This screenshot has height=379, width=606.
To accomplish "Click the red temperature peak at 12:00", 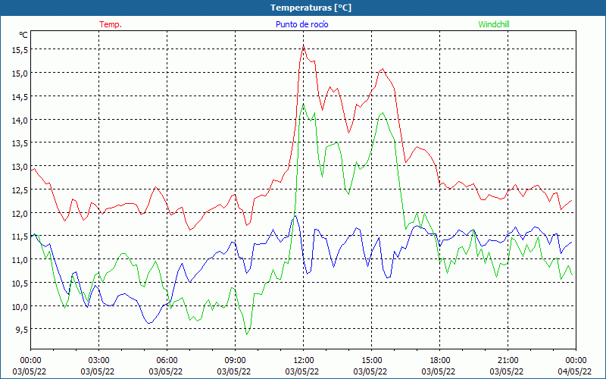I will point(304,46).
